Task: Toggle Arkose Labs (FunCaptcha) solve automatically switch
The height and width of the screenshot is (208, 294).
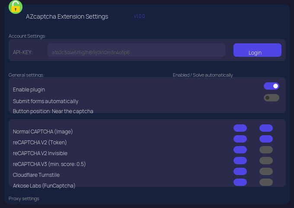Action: tap(266, 182)
